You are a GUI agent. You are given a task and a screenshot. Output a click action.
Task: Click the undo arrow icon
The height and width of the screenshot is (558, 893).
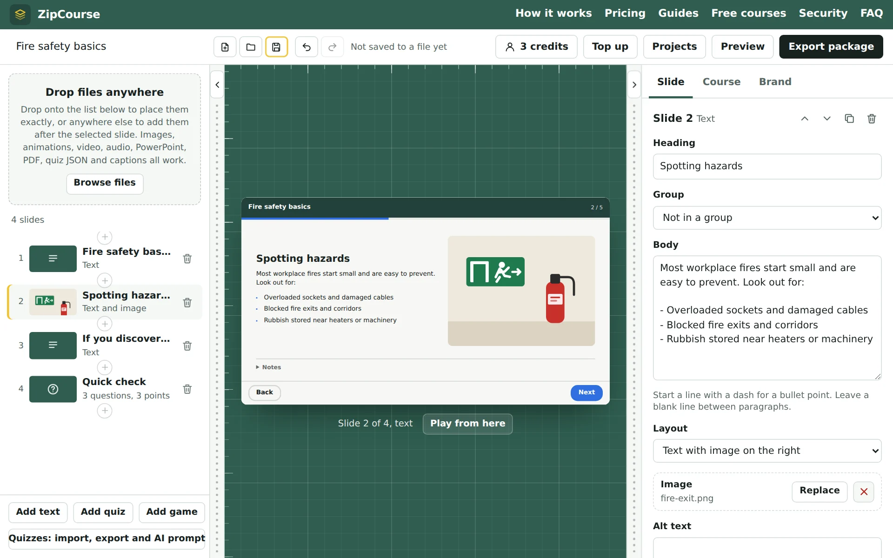[x=307, y=47]
